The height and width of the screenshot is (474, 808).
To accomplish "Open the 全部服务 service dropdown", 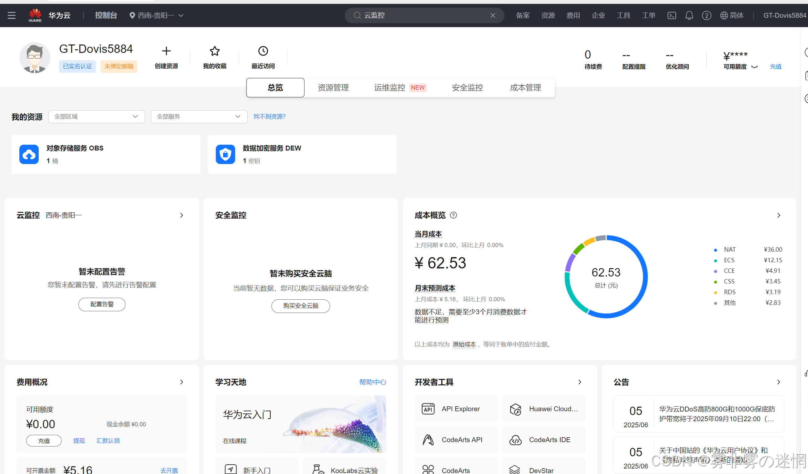I will coord(199,117).
